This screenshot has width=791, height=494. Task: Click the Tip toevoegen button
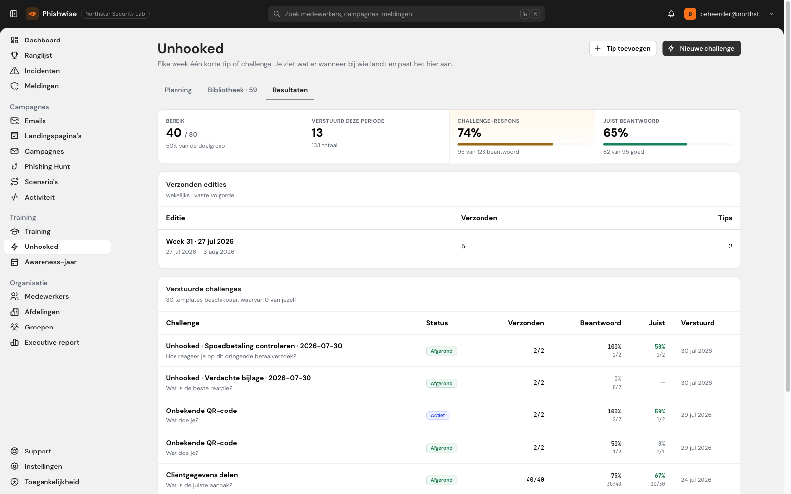623,48
